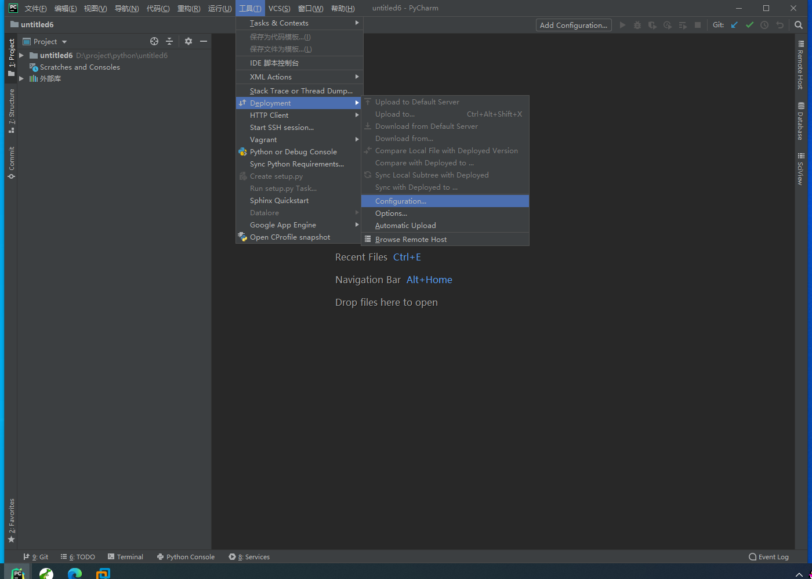The width and height of the screenshot is (812, 579).
Task: Select Scratches and Consoles node
Action: pos(80,67)
